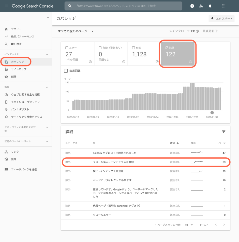Click the link network icon beside リンク
Viewport: 239px width, 242px height.
coord(6,152)
